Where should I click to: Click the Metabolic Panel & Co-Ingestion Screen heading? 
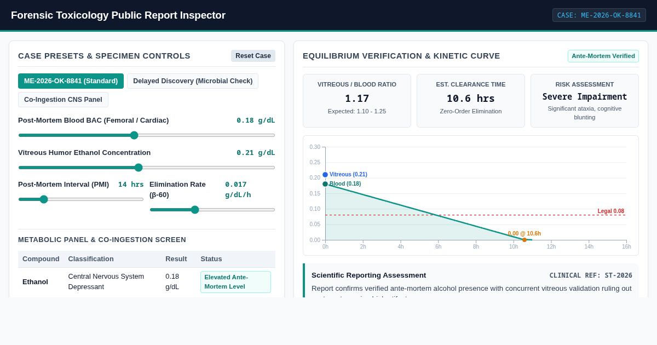[102, 240]
